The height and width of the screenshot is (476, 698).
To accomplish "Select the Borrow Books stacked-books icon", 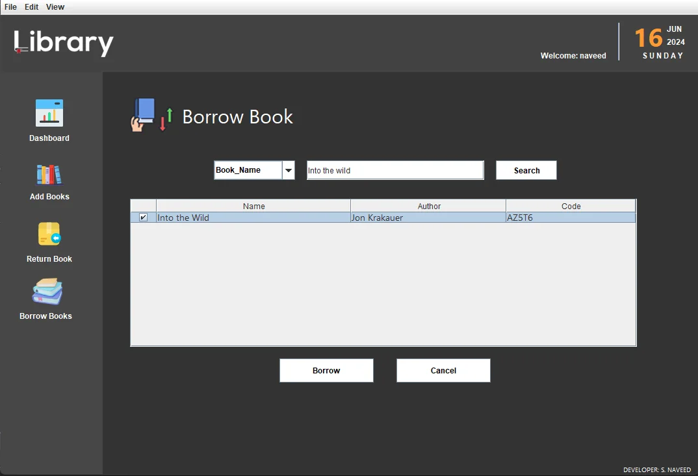I will [47, 292].
